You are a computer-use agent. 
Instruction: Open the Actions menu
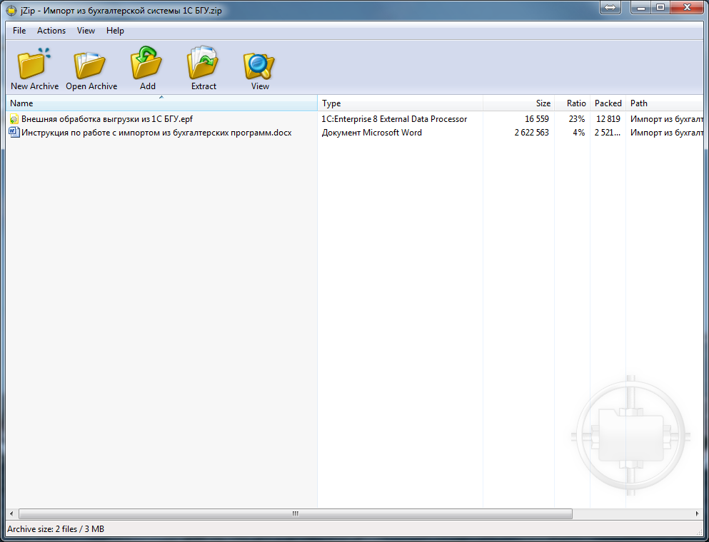click(51, 31)
